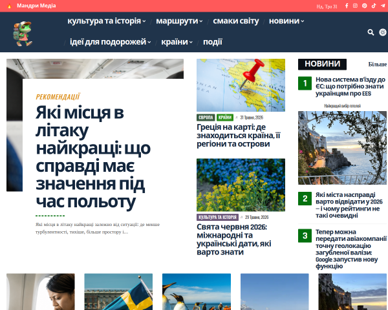Open the смаки світу menu item

236,21
